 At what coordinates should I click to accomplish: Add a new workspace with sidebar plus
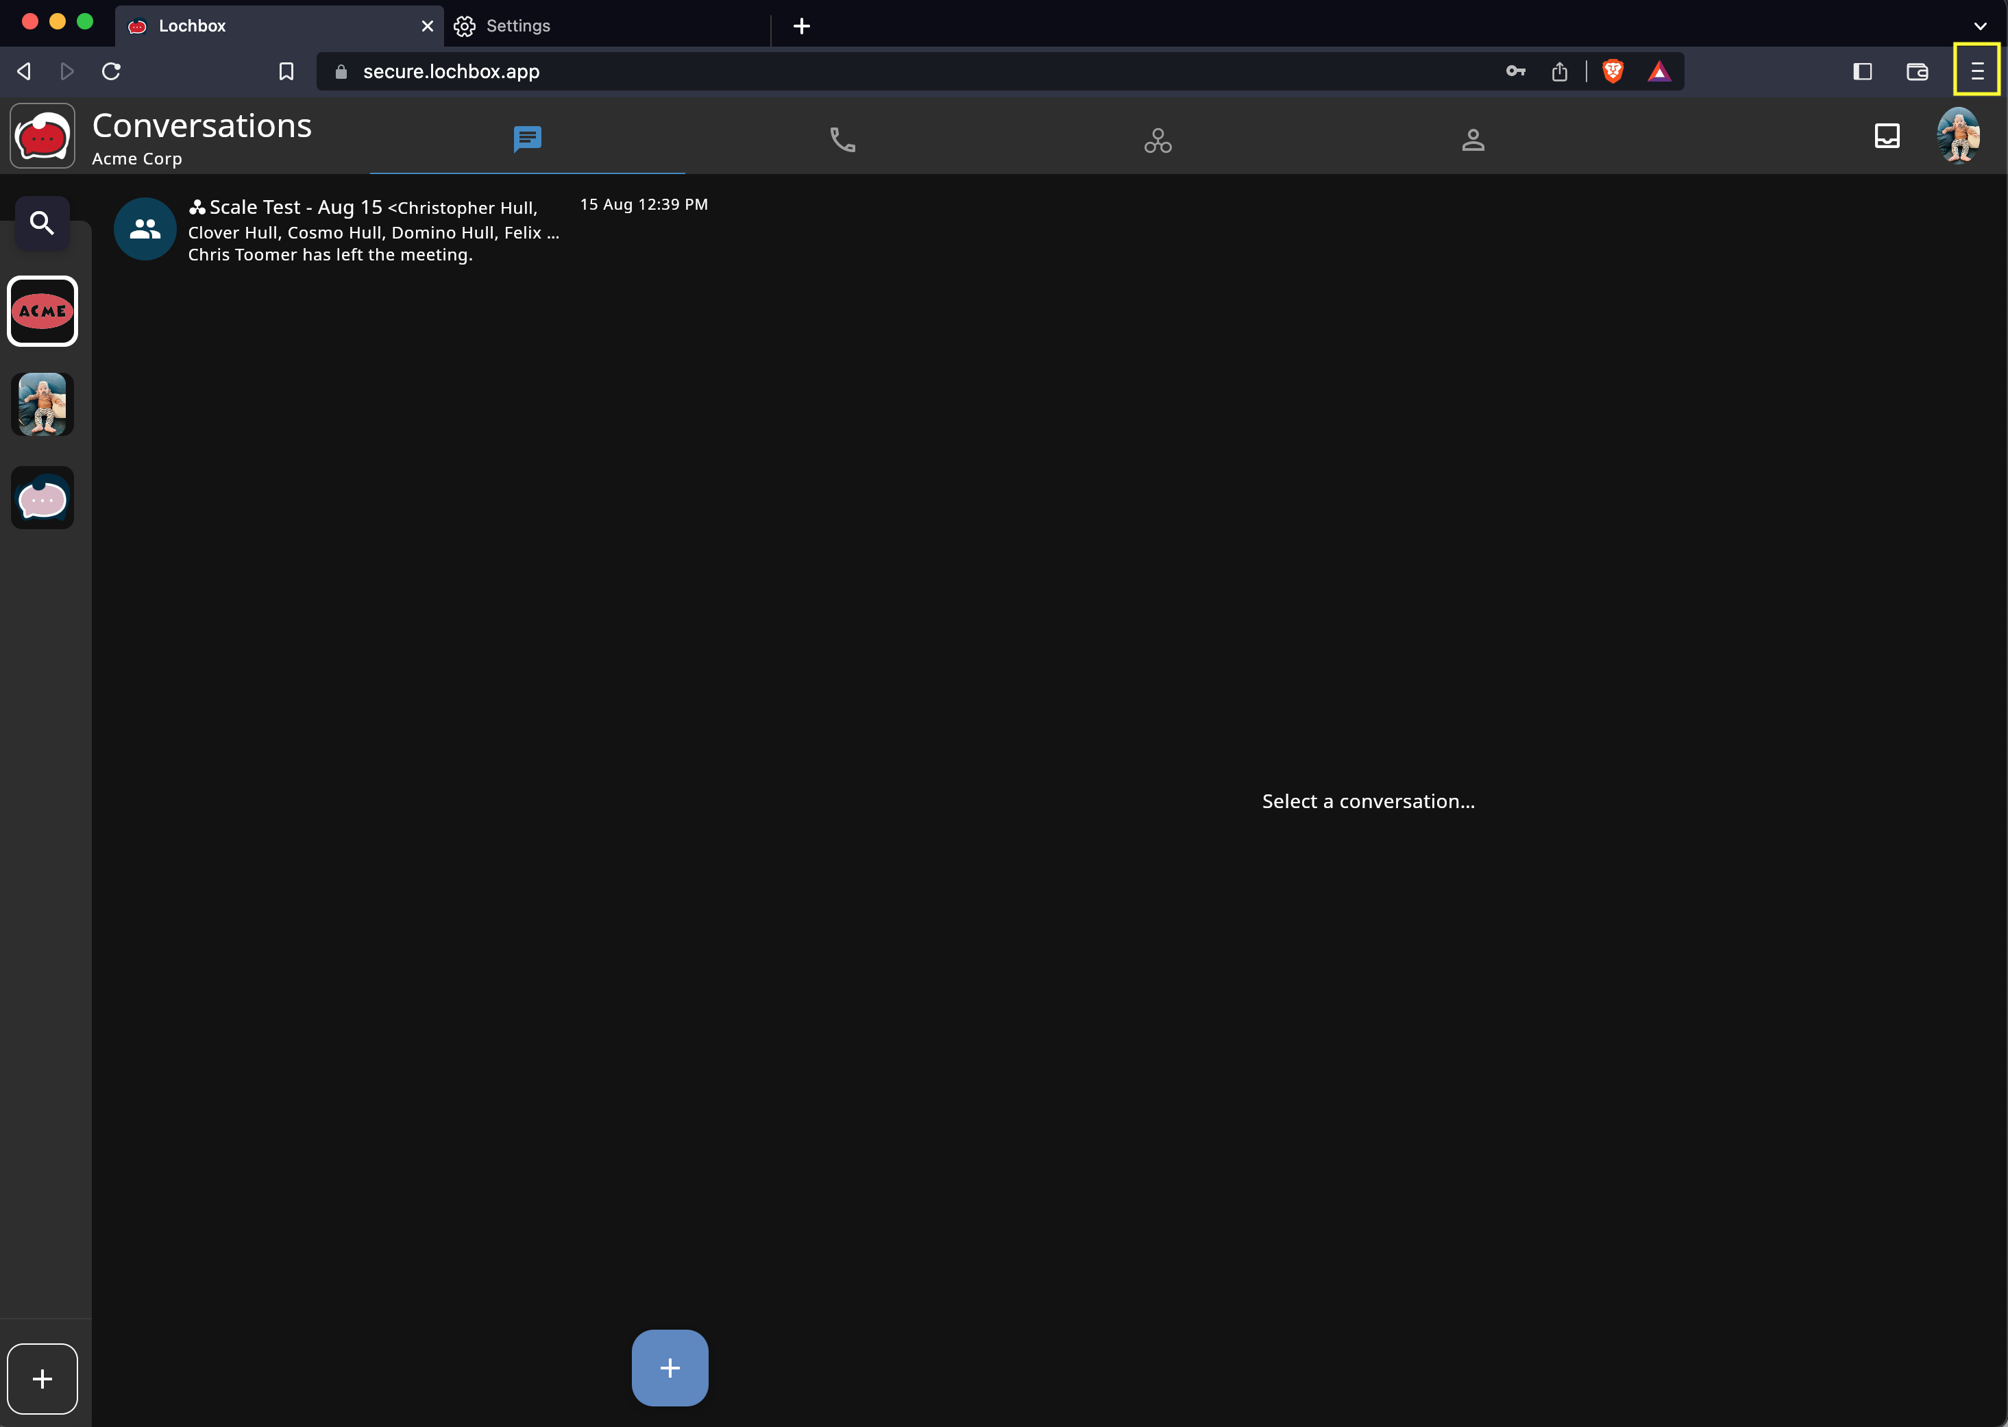(x=42, y=1378)
